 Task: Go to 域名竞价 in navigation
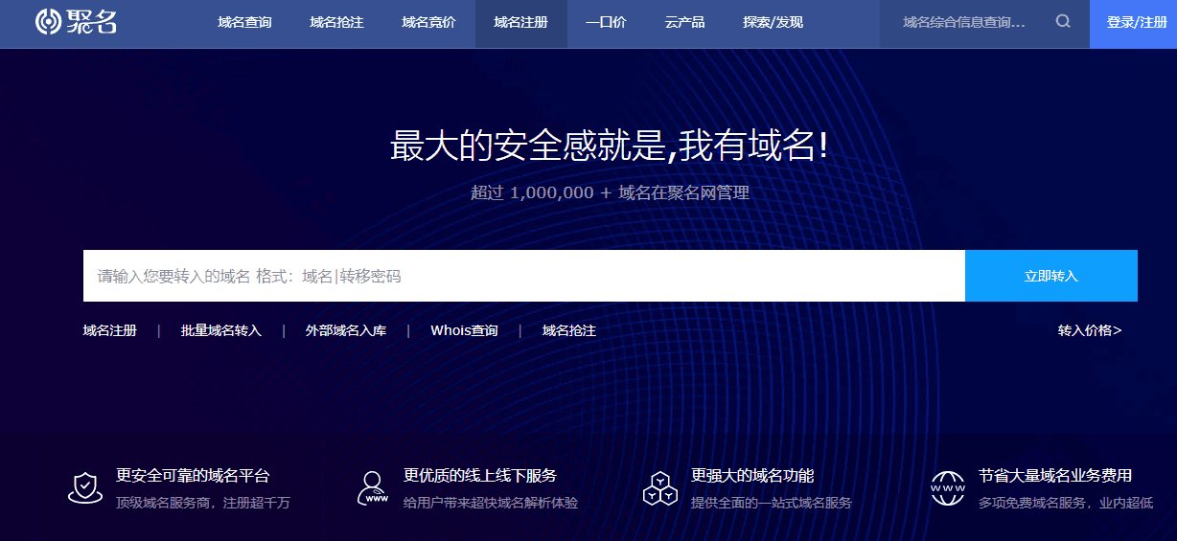coord(428,23)
